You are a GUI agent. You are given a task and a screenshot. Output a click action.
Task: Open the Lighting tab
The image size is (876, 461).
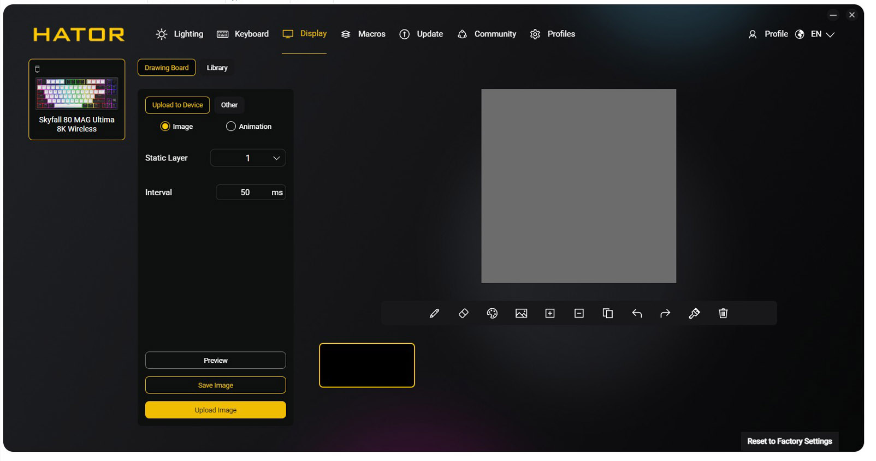click(x=180, y=34)
